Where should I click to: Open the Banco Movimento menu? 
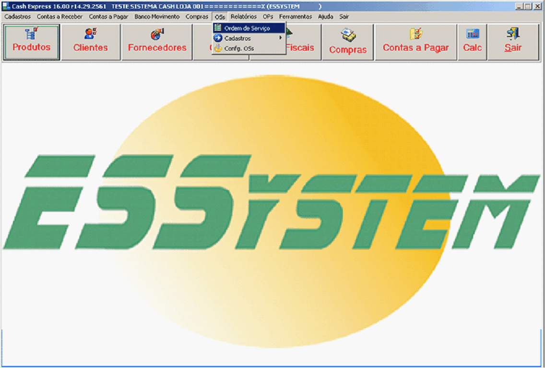tap(157, 17)
